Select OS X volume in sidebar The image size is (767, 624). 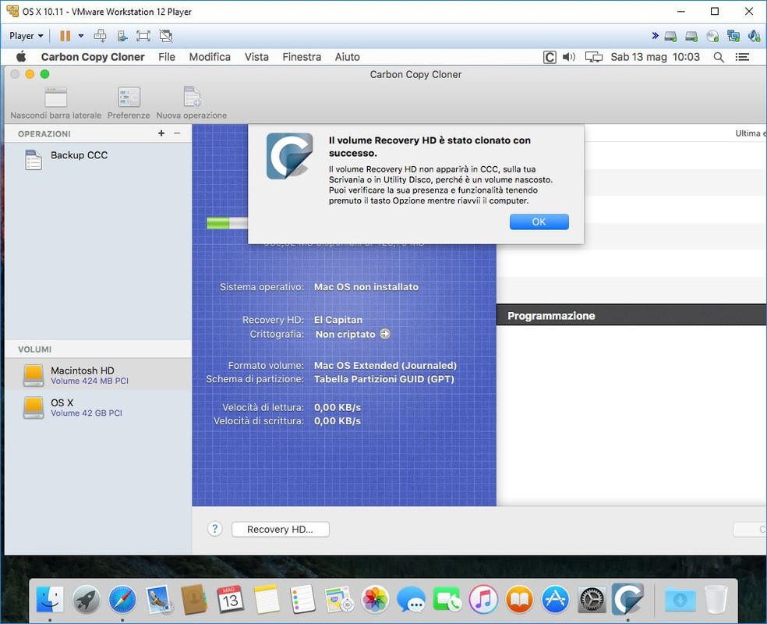[x=98, y=407]
